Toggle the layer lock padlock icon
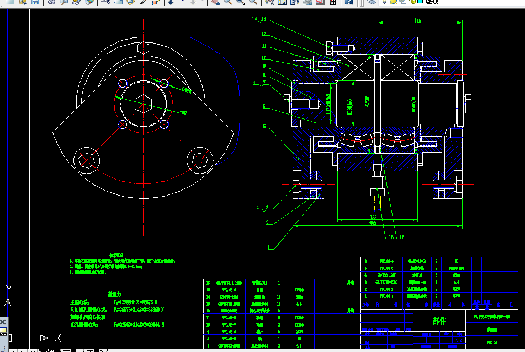 coord(413,2)
